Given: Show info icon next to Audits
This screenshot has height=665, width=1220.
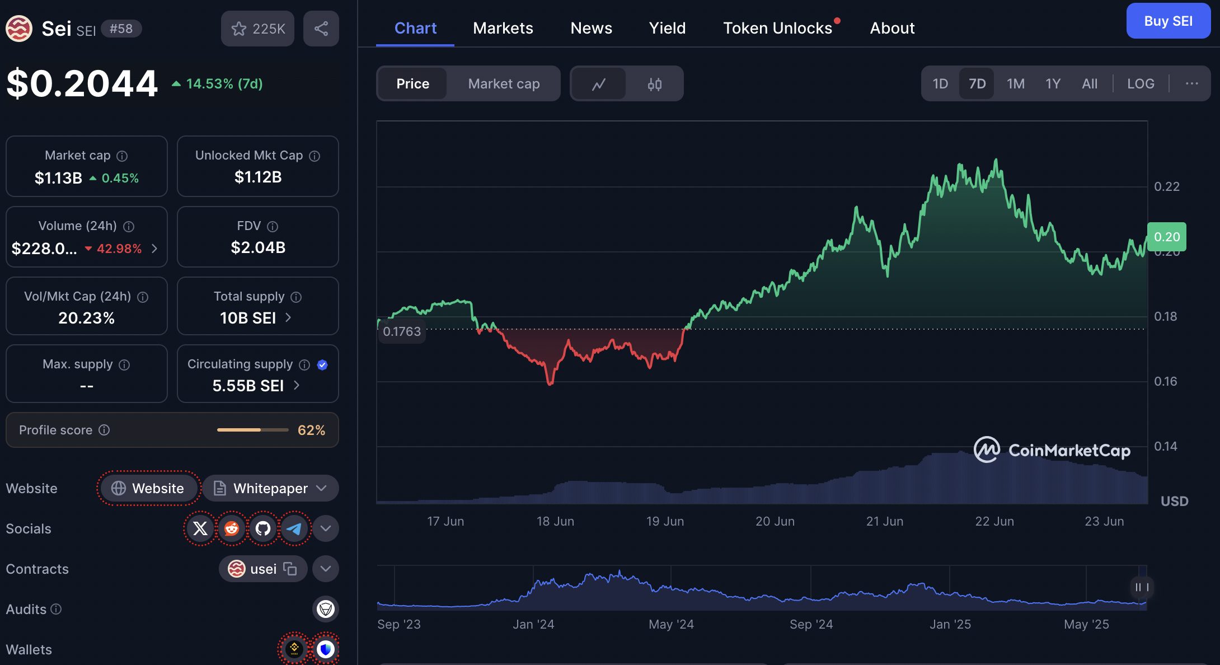Looking at the screenshot, I should [56, 609].
